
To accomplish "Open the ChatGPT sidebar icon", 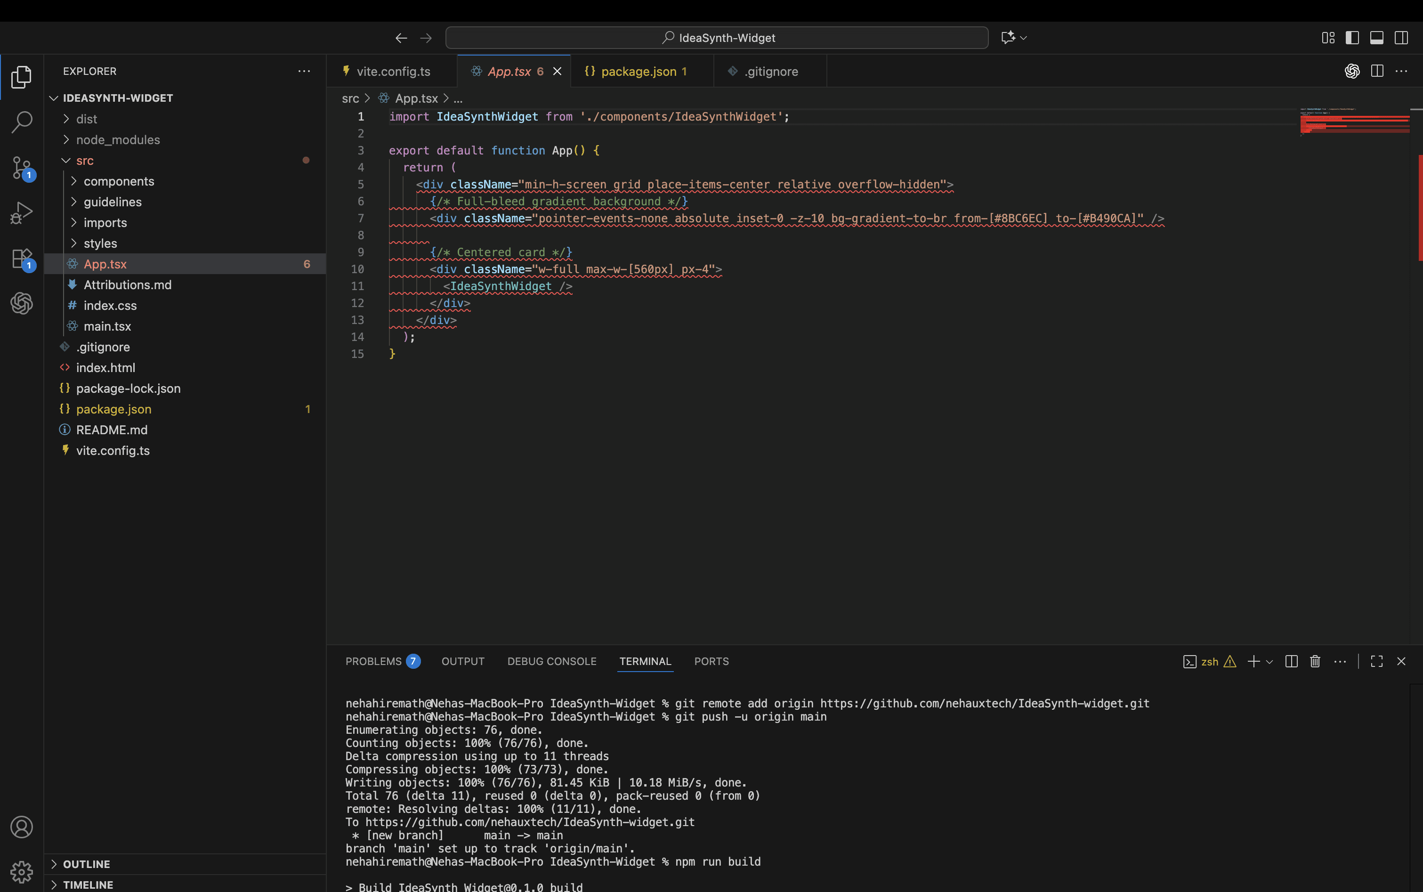I will click(x=22, y=303).
